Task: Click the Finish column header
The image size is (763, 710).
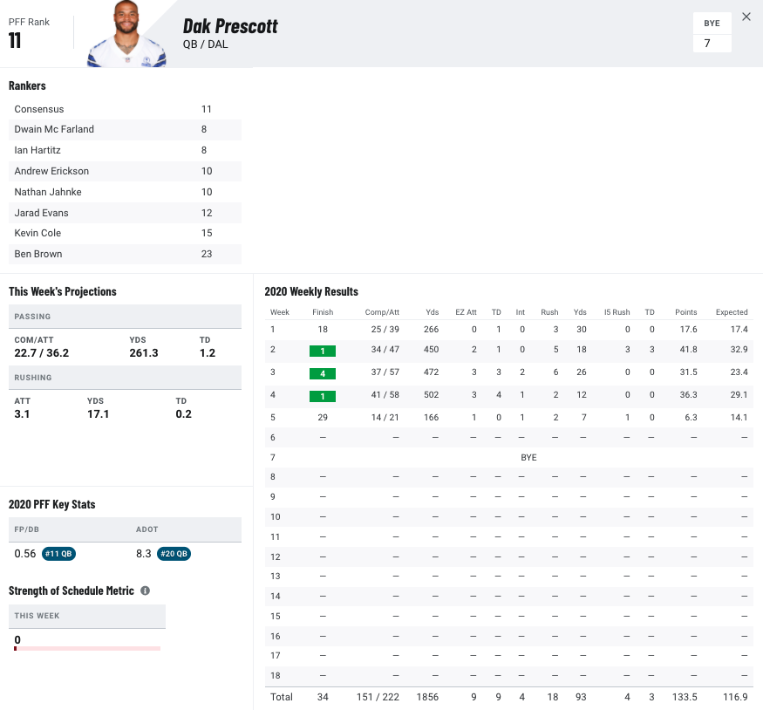Action: click(x=323, y=312)
